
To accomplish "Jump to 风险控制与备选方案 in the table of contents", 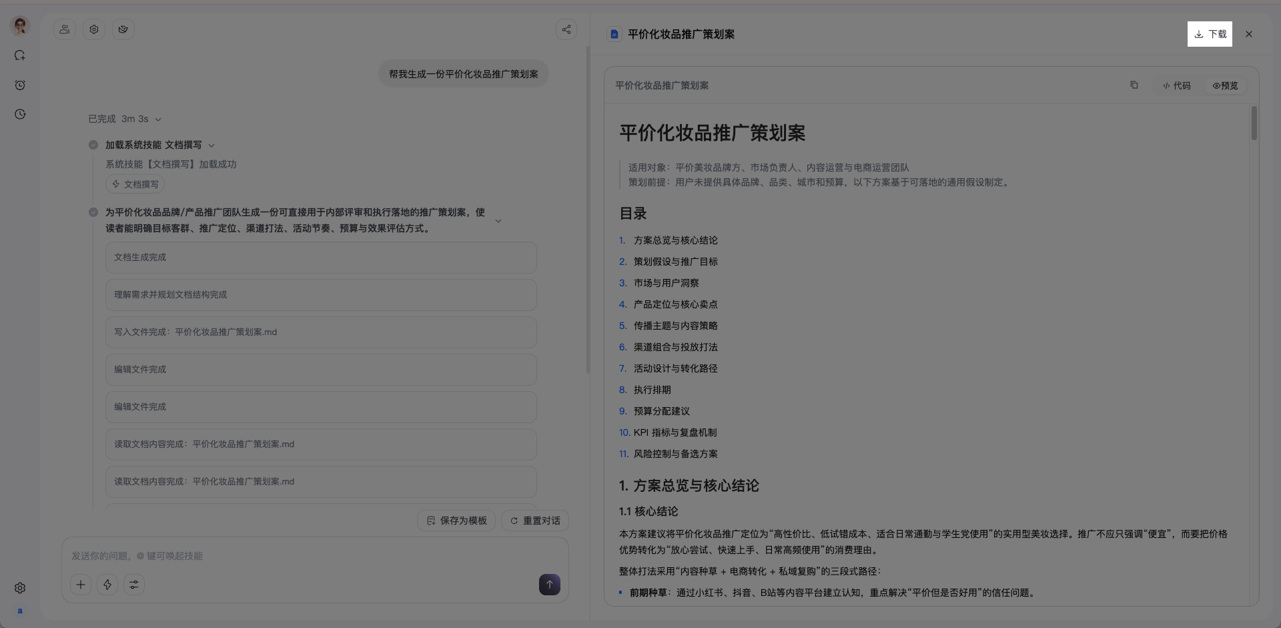I will pos(675,454).
